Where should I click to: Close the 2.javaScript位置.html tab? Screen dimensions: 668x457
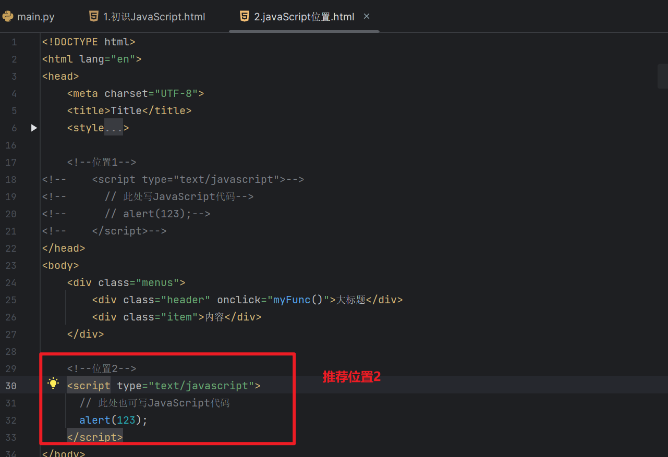click(x=367, y=17)
